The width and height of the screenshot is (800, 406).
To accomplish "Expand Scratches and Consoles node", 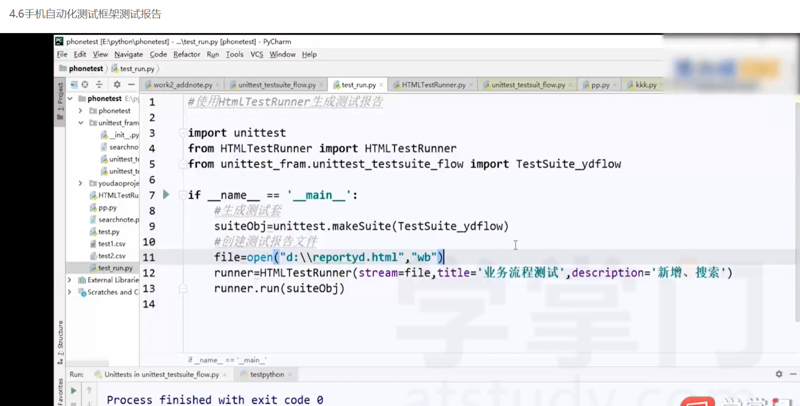I will [69, 292].
